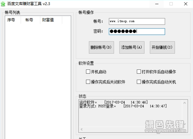This screenshot has height=139, width=193.
Task: Enable 操作完成后自动关机 checkbox
Action: tap(139, 82)
